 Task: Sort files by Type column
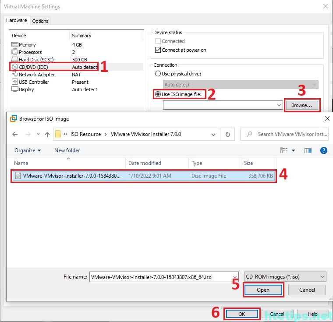215,163
